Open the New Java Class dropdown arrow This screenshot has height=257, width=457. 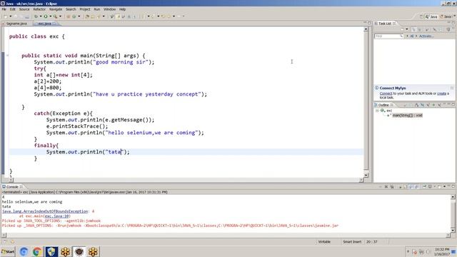(79, 16)
